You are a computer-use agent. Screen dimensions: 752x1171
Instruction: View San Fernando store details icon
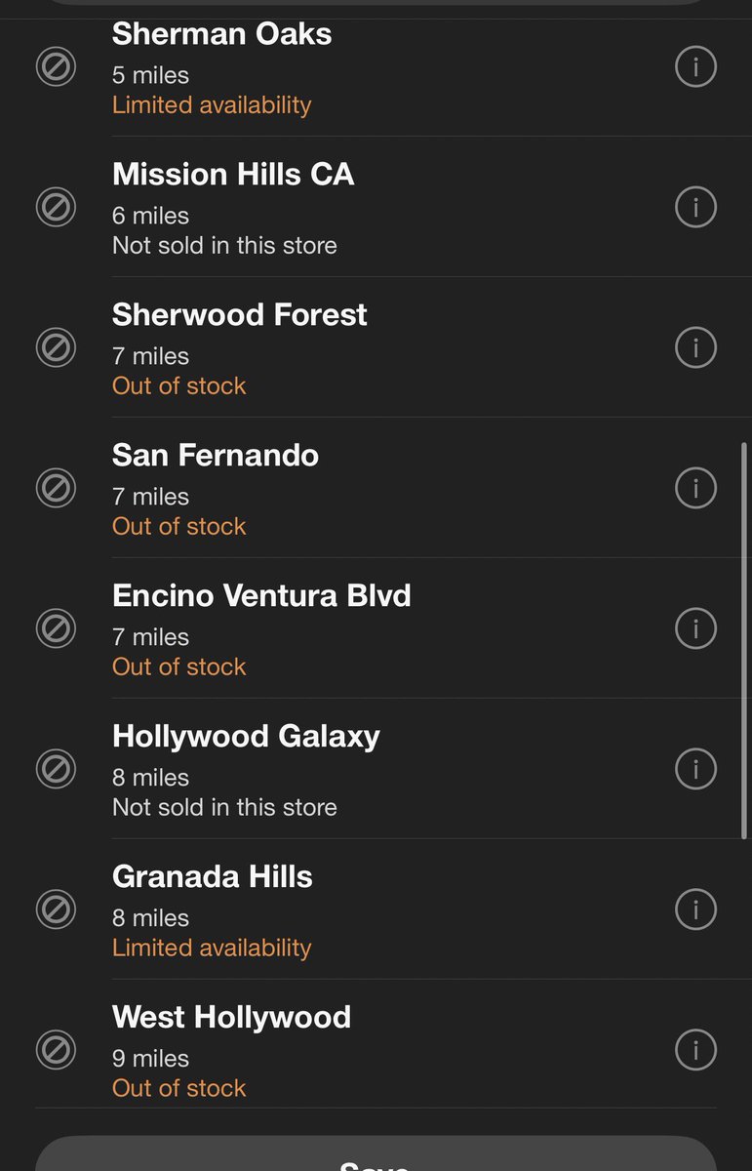pos(695,488)
